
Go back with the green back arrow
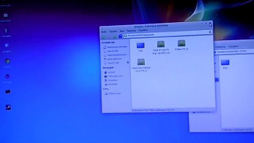pos(104,37)
